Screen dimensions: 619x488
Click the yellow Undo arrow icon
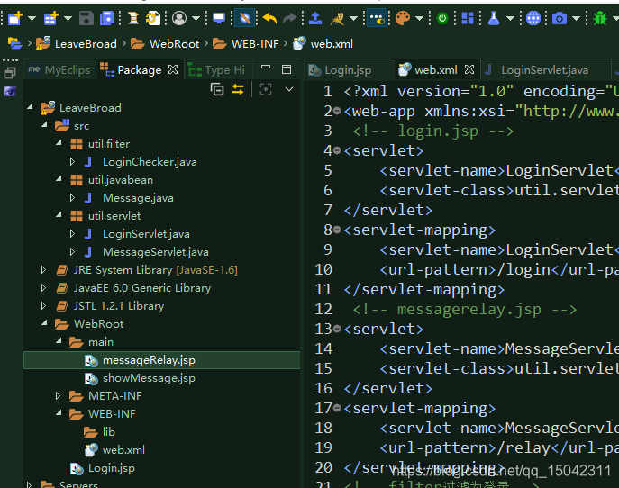click(x=269, y=18)
